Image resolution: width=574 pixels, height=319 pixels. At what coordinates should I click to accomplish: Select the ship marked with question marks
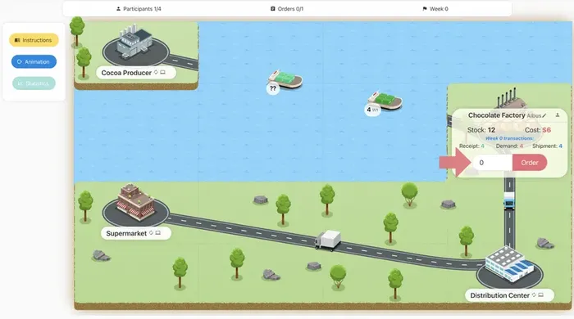[285, 79]
